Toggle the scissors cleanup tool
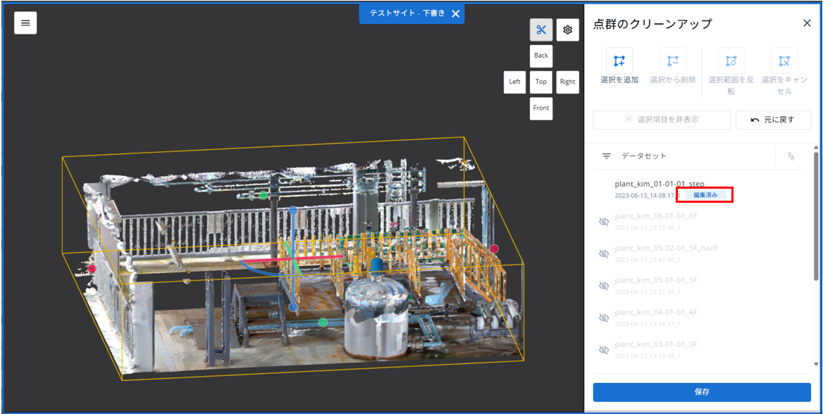 coord(540,30)
